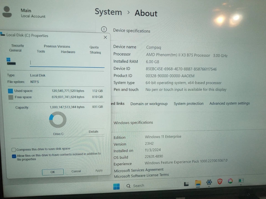Click the info icon above Device specifications
This screenshot has width=266, height=199.
point(104,29)
